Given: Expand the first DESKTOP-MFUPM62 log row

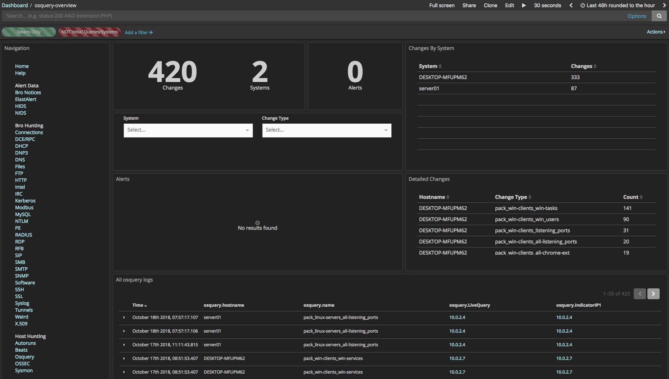Looking at the screenshot, I should (x=124, y=359).
